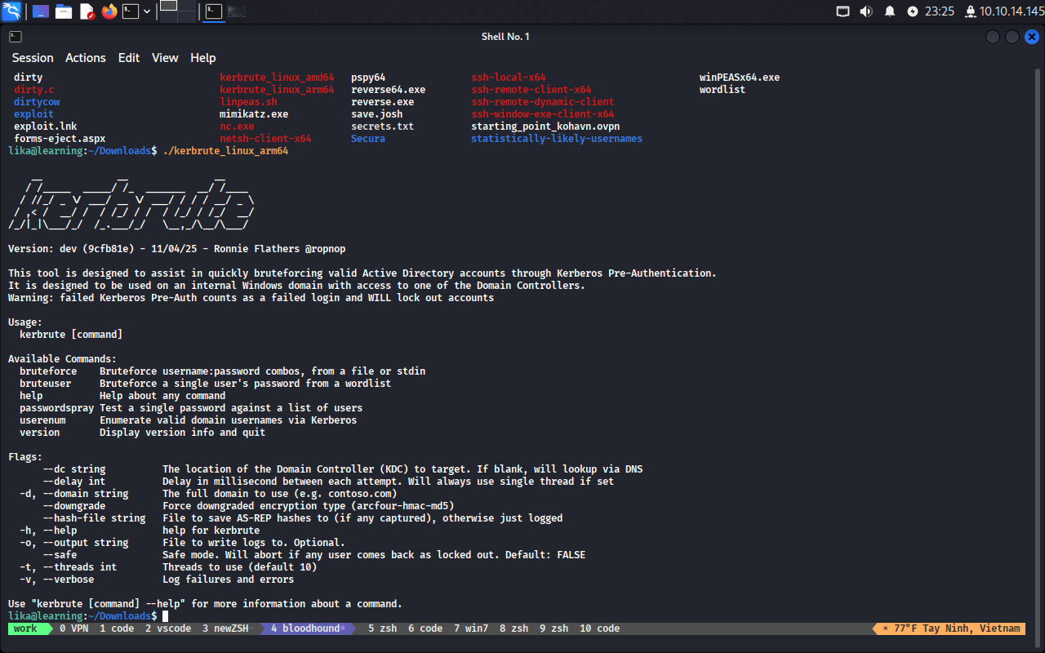
Task: Open the Session menu
Action: 33,58
